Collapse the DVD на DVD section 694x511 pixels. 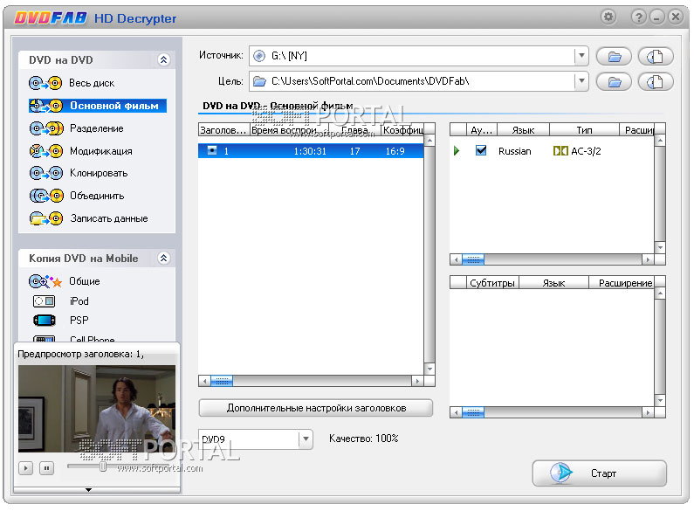tap(163, 59)
